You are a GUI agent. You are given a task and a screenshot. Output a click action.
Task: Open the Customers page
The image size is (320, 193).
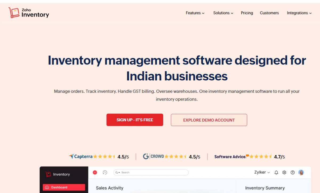tap(269, 13)
